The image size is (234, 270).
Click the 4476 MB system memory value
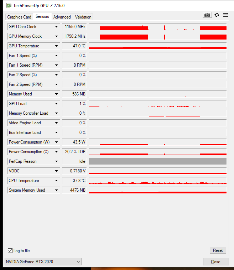click(x=74, y=190)
